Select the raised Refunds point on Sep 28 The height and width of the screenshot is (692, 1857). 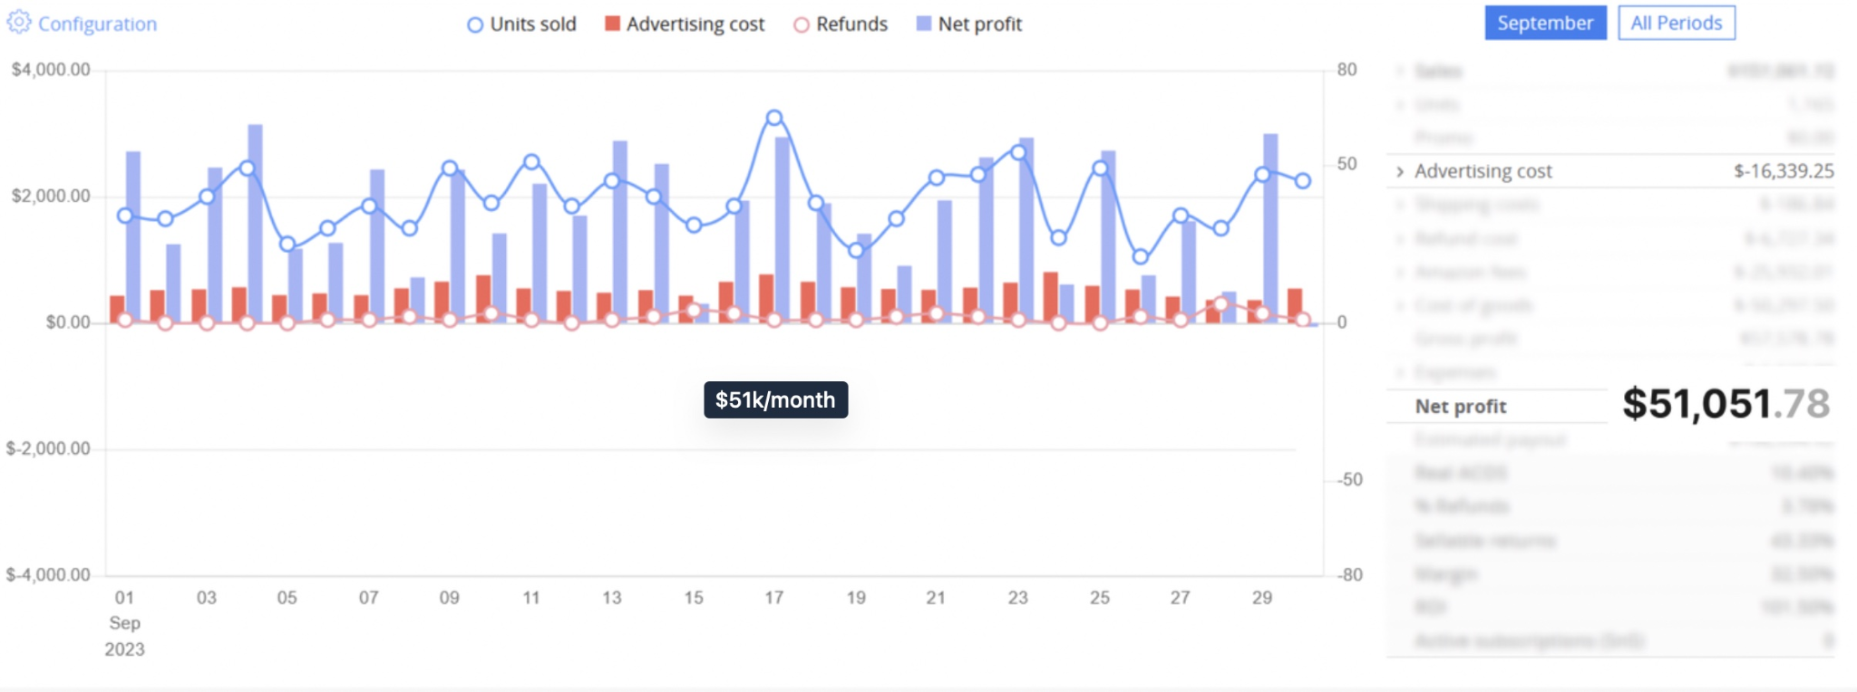pyautogui.click(x=1221, y=304)
